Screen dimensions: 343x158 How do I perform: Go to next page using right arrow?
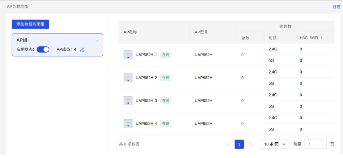coord(251,144)
